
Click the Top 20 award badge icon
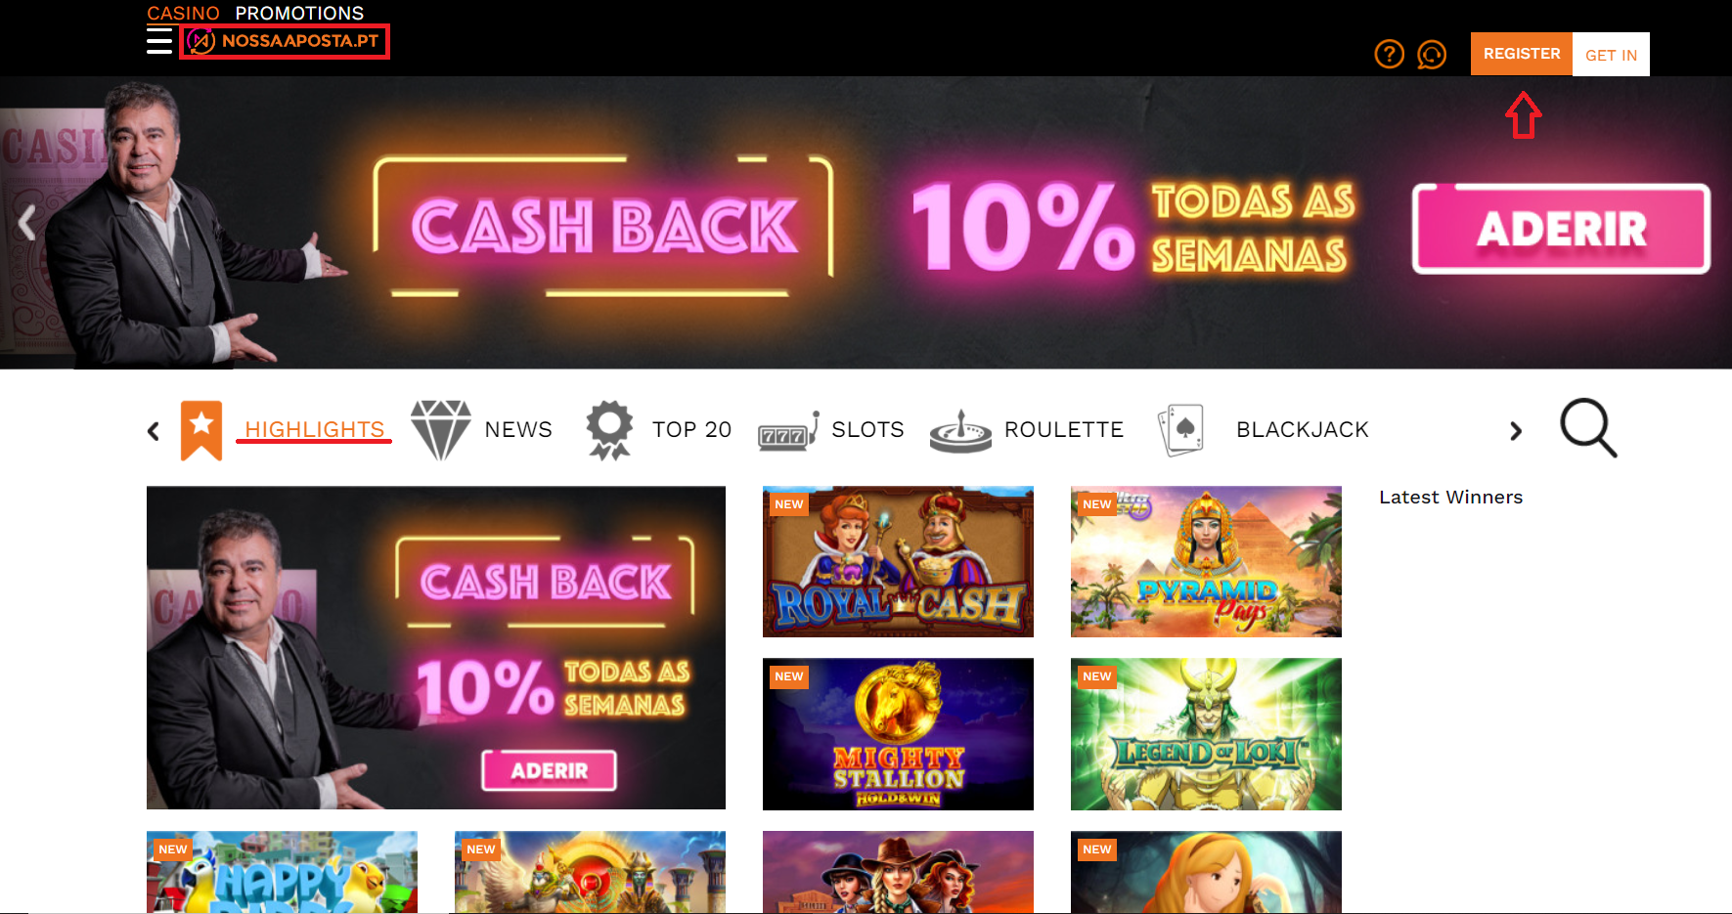pos(609,430)
